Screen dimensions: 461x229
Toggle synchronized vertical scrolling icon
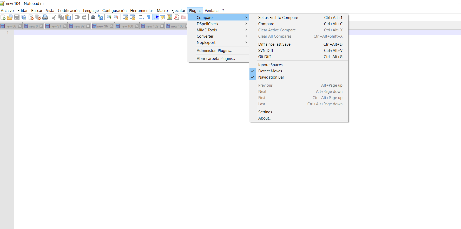point(125,17)
